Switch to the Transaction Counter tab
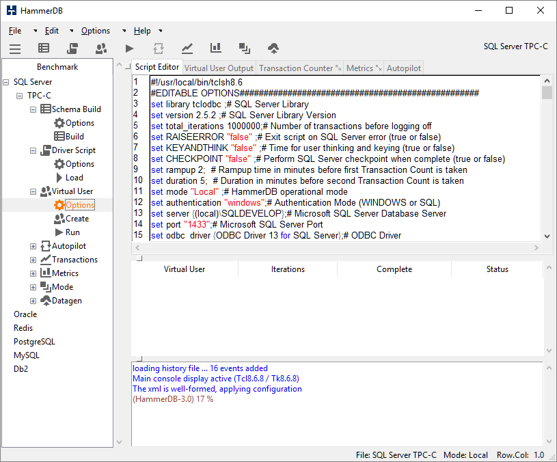Image resolution: width=557 pixels, height=462 pixels. tap(299, 68)
